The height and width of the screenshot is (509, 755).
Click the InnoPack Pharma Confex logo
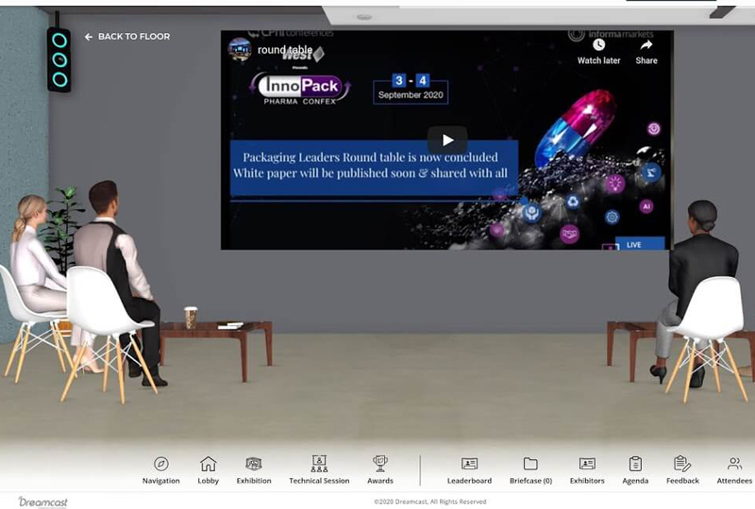pos(300,89)
